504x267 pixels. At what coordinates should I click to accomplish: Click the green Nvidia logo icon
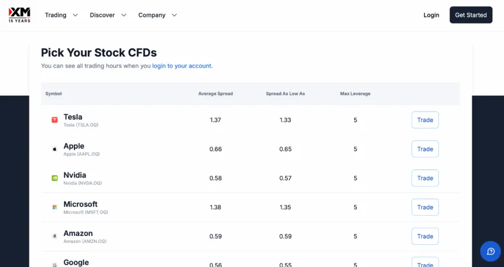point(55,178)
